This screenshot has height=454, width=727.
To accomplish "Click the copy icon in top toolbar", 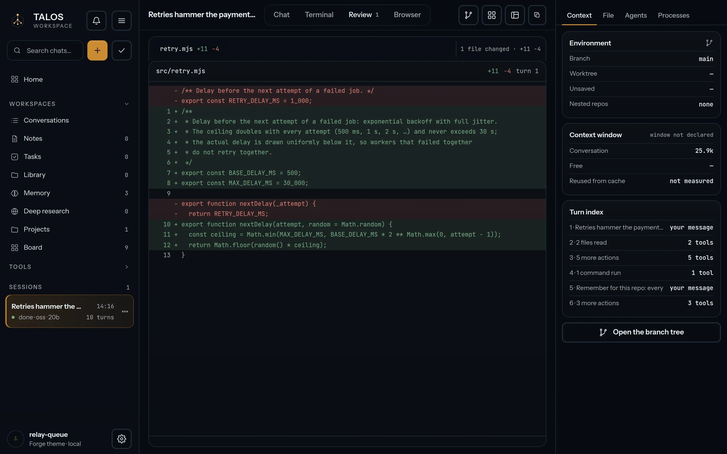I will coord(537,15).
